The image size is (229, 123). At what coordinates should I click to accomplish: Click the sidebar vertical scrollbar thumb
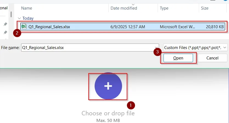pyautogui.click(x=11, y=15)
